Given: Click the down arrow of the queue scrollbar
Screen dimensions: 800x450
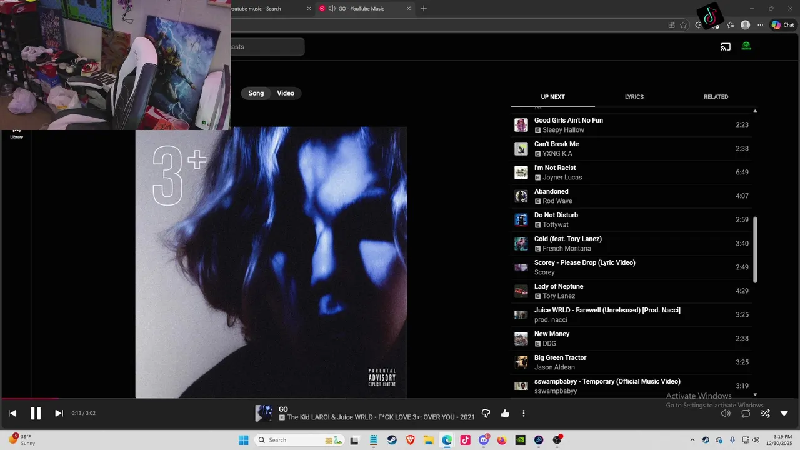Looking at the screenshot, I should [755, 394].
